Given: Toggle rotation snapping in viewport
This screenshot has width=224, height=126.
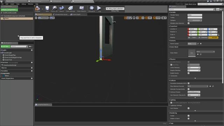Looking at the screenshot, I should coord(146,18).
